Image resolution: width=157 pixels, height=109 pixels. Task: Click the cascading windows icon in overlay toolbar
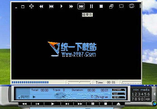[x=111, y=6]
